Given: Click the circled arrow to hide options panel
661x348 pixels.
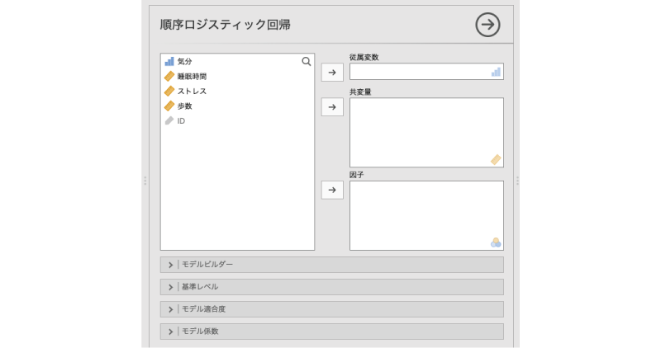Looking at the screenshot, I should (487, 25).
